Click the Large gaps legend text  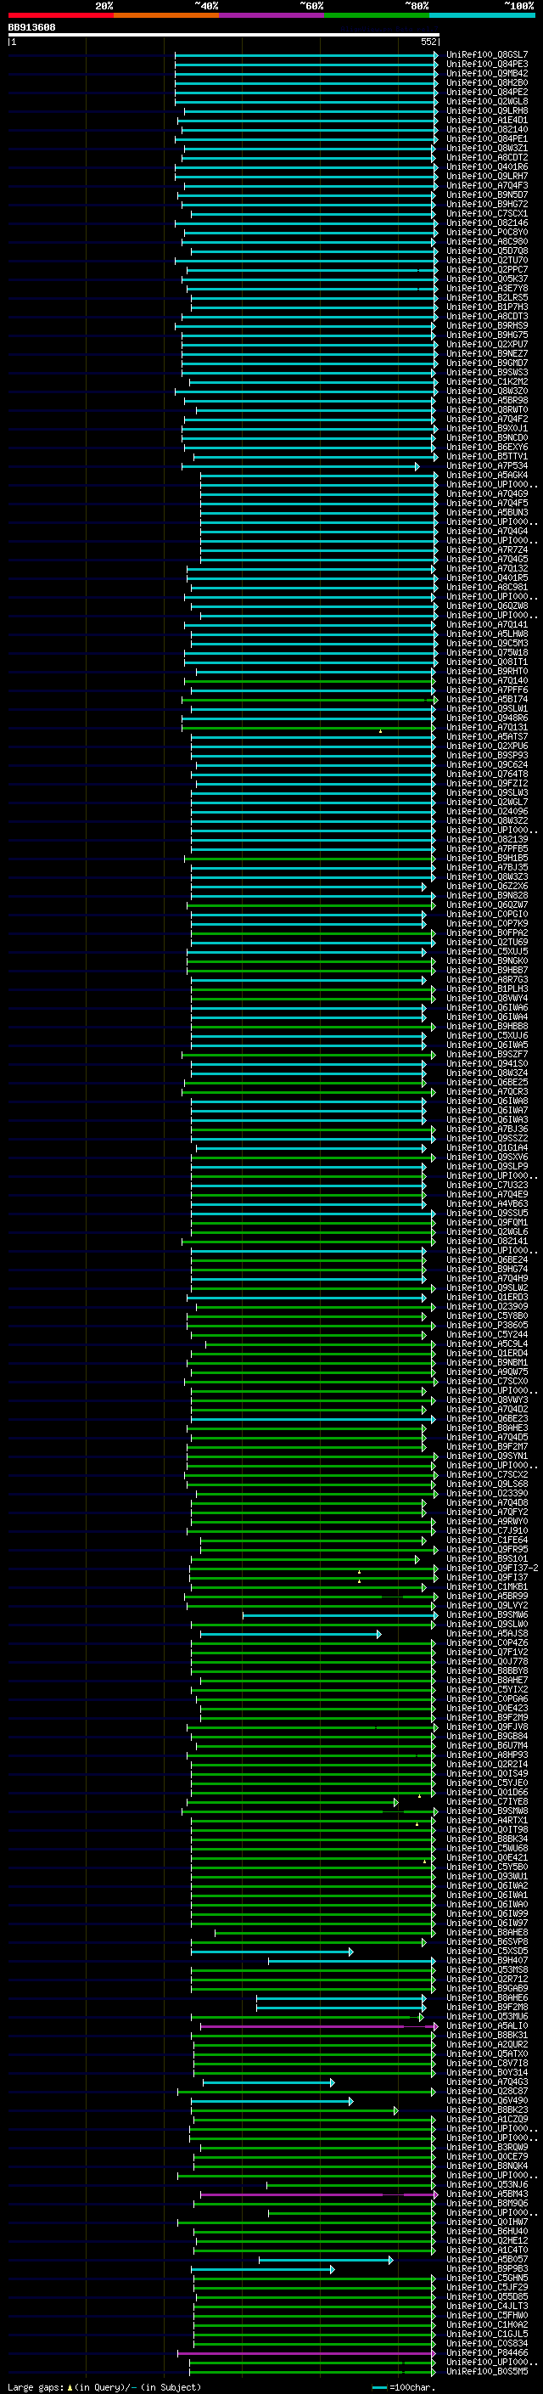104,2386
